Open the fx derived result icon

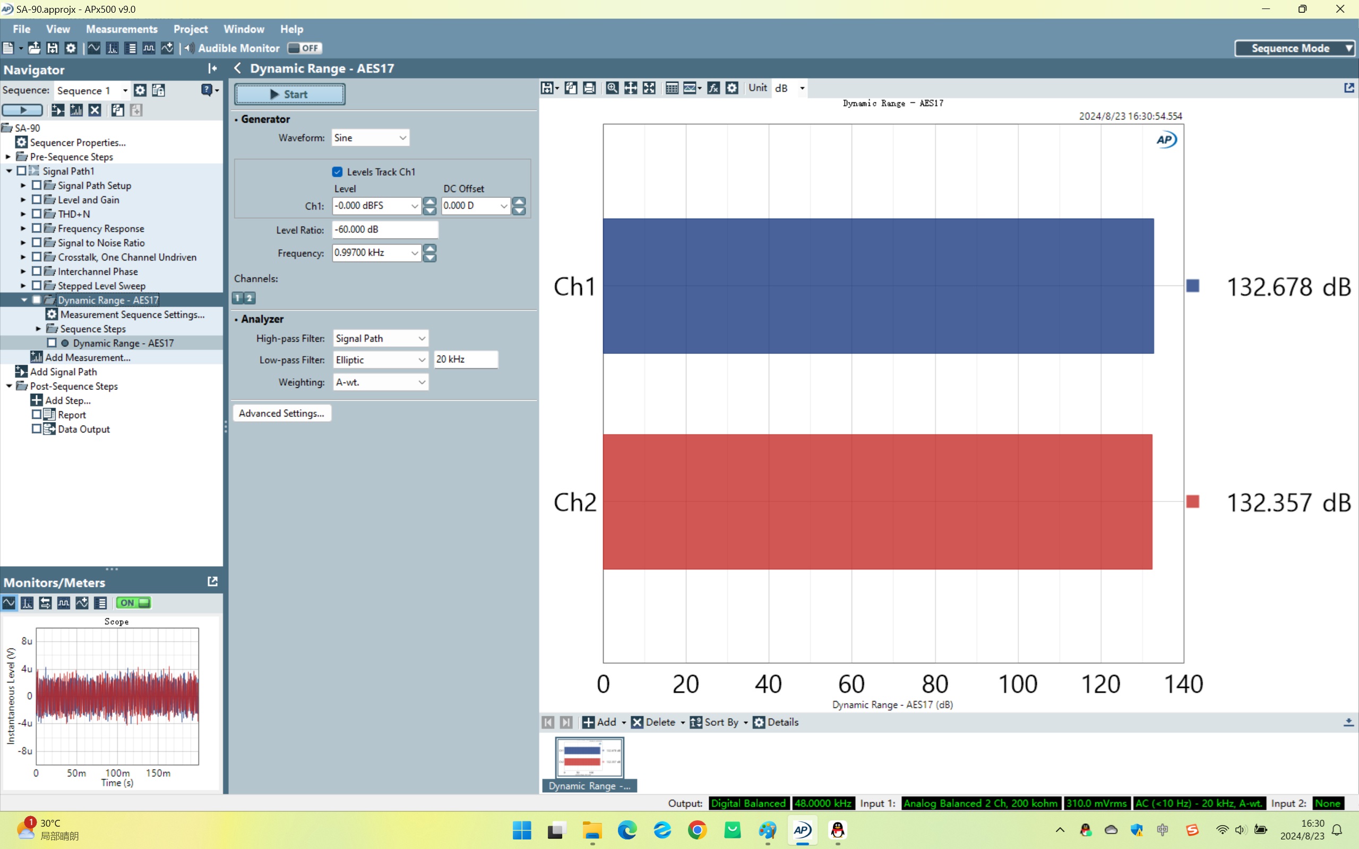713,88
